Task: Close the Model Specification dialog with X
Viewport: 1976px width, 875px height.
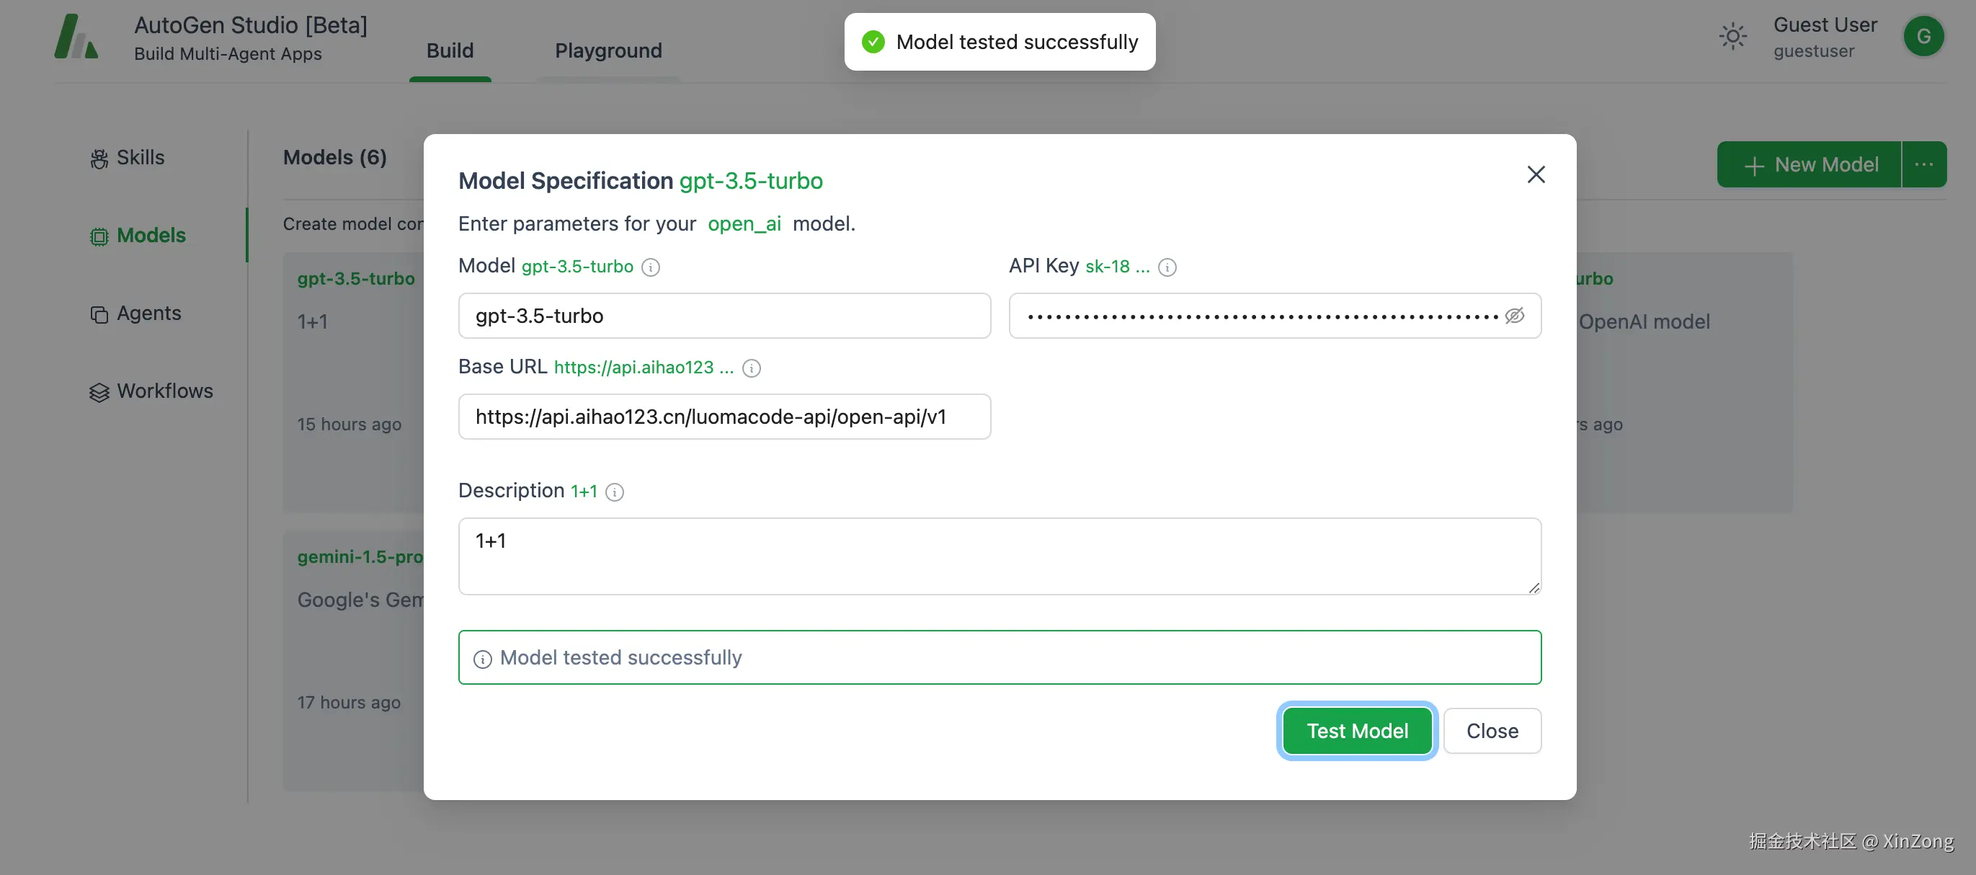Action: click(1536, 175)
